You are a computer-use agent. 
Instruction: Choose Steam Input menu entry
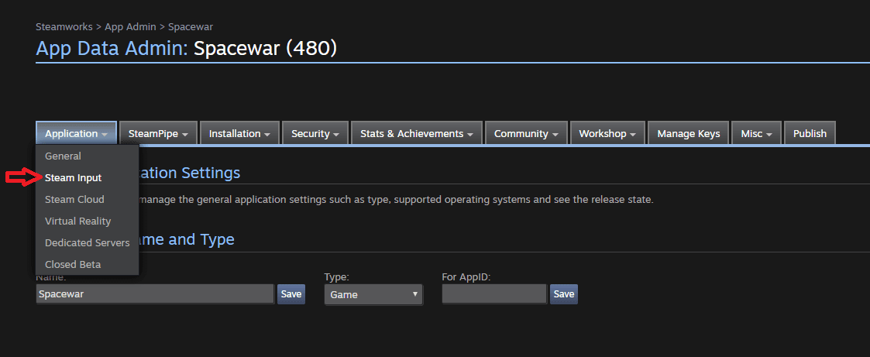(73, 177)
